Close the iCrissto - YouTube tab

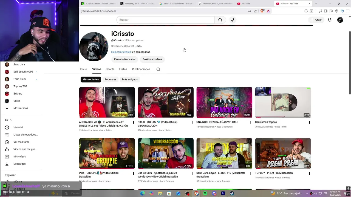pos(309,4)
